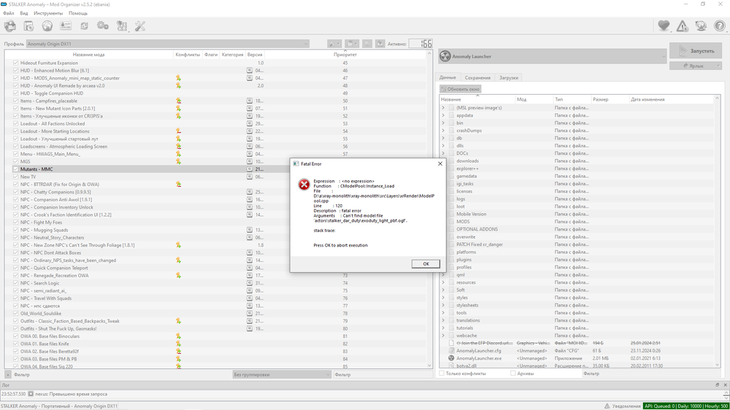
Task: Toggle checkbox for Hideout Furniture Expansion
Action: 15,63
